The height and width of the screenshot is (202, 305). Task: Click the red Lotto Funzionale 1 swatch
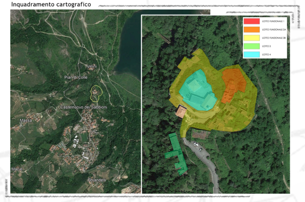(x=251, y=21)
